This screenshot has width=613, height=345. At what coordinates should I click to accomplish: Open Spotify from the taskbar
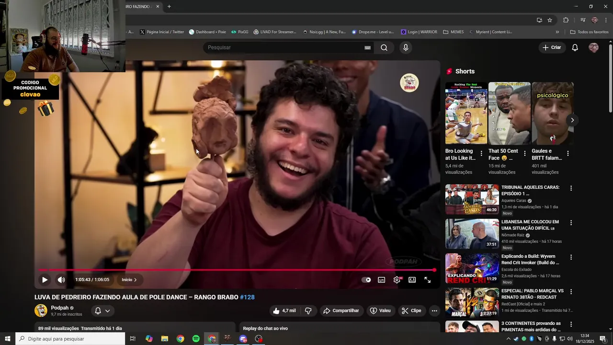(x=196, y=339)
